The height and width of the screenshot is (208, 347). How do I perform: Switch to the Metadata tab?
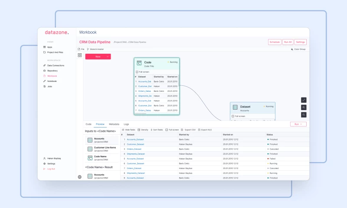[x=114, y=124]
